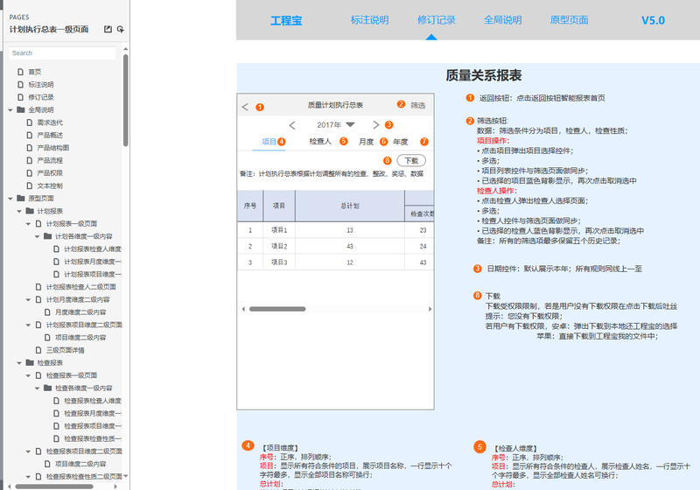
Task: Click the back arrow in 质量计划执行总表 header
Action: click(245, 107)
